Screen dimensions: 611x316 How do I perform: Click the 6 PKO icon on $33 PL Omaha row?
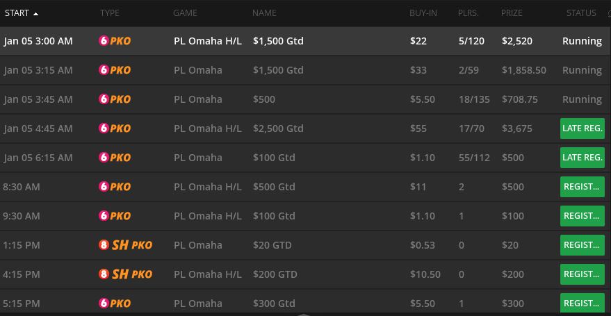click(115, 70)
